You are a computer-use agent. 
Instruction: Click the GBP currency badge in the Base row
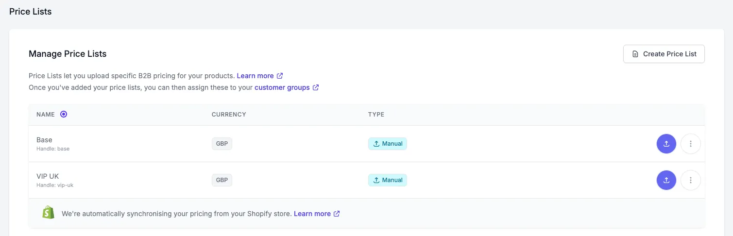[222, 144]
